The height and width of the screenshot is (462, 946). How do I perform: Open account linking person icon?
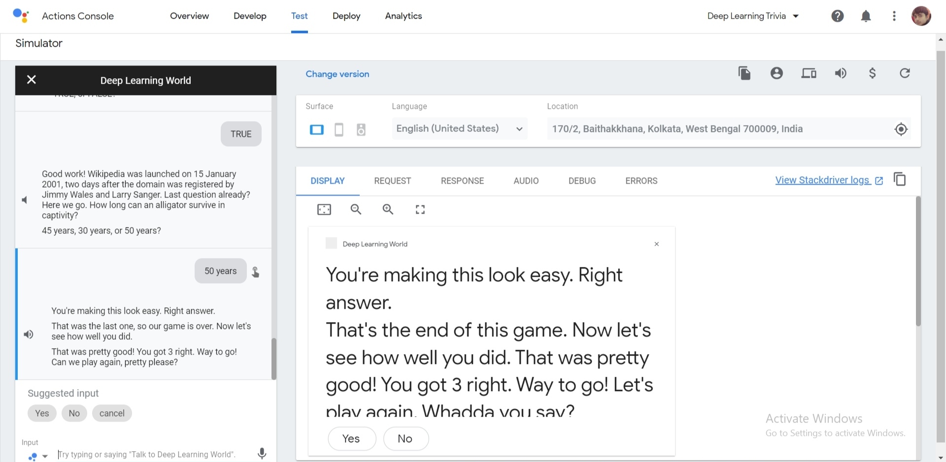pyautogui.click(x=777, y=73)
